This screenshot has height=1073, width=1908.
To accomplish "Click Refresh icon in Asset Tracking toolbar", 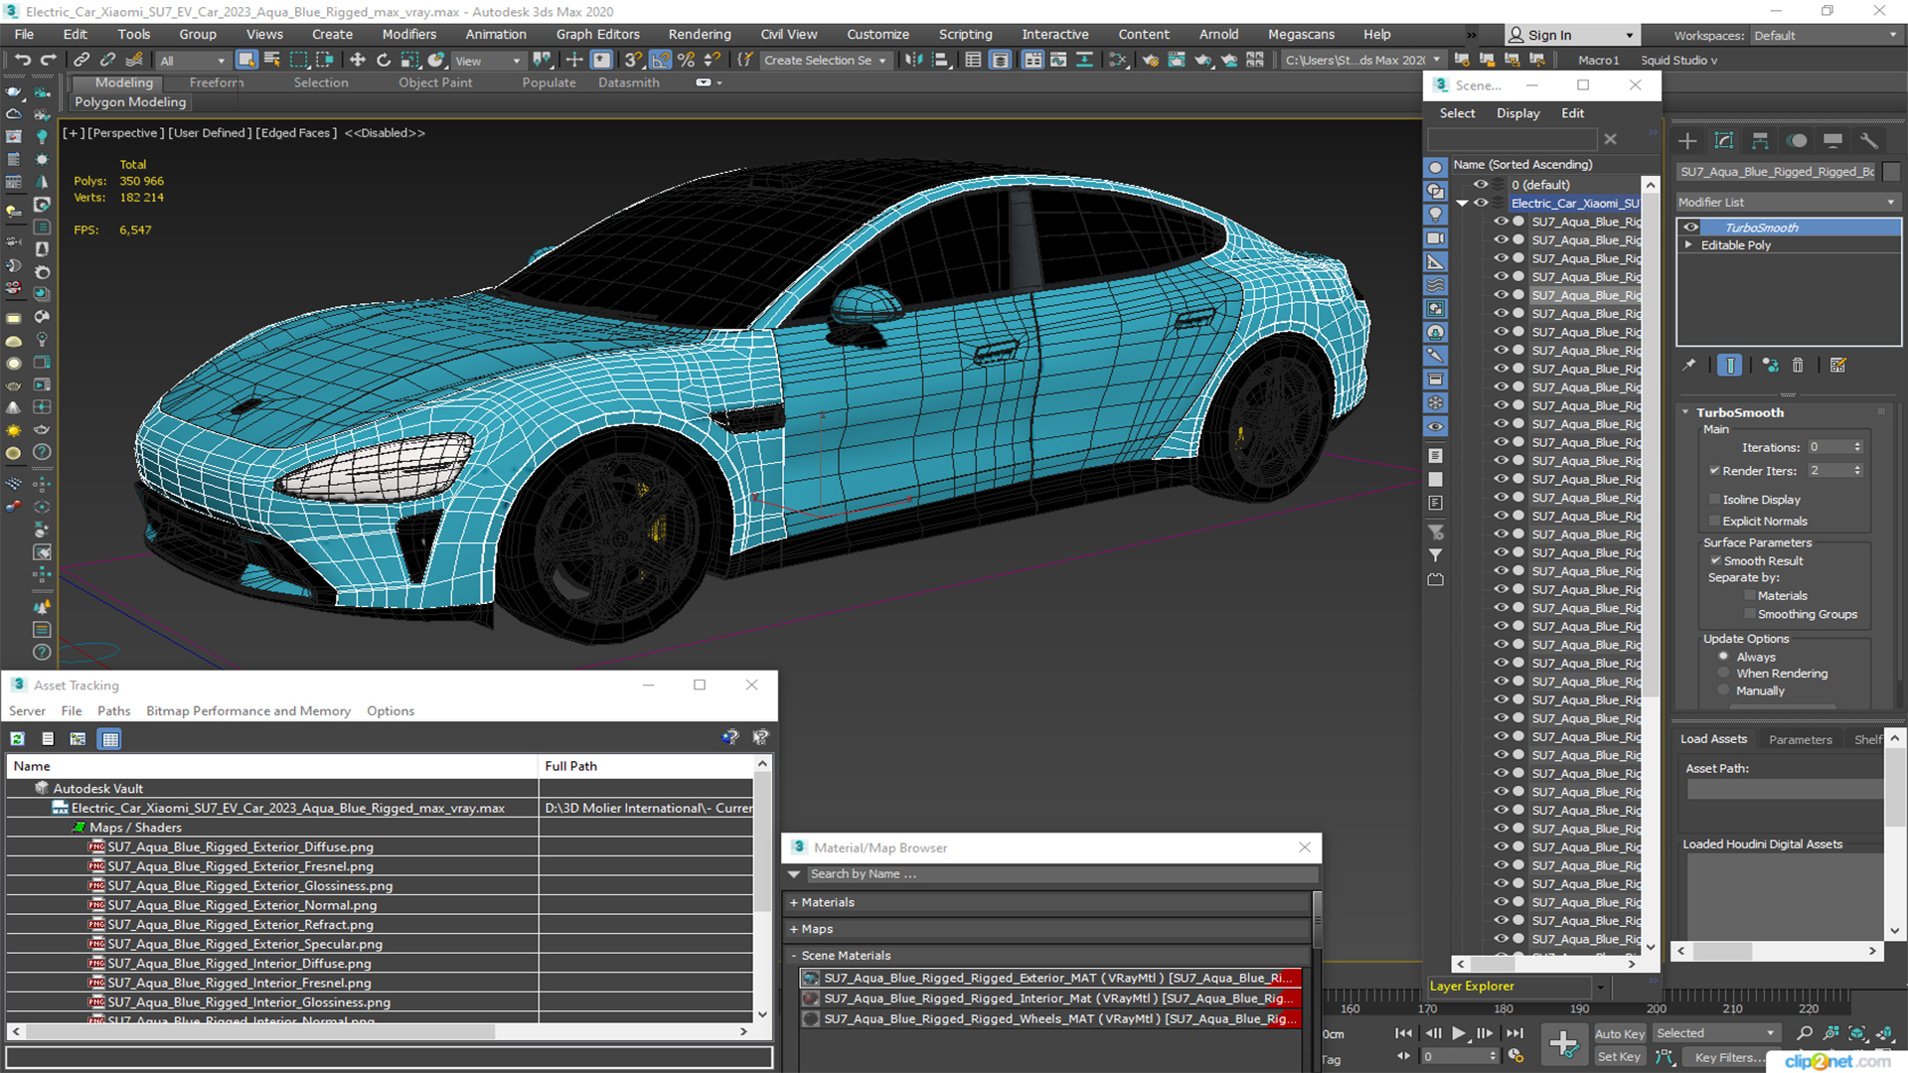I will (x=18, y=738).
